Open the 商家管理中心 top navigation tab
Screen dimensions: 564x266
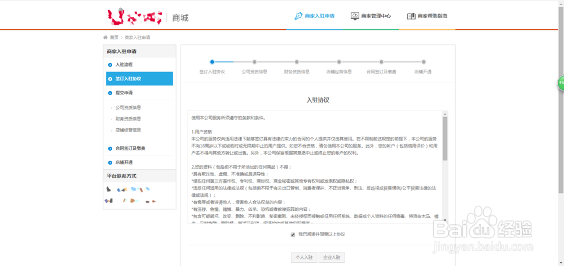371,16
